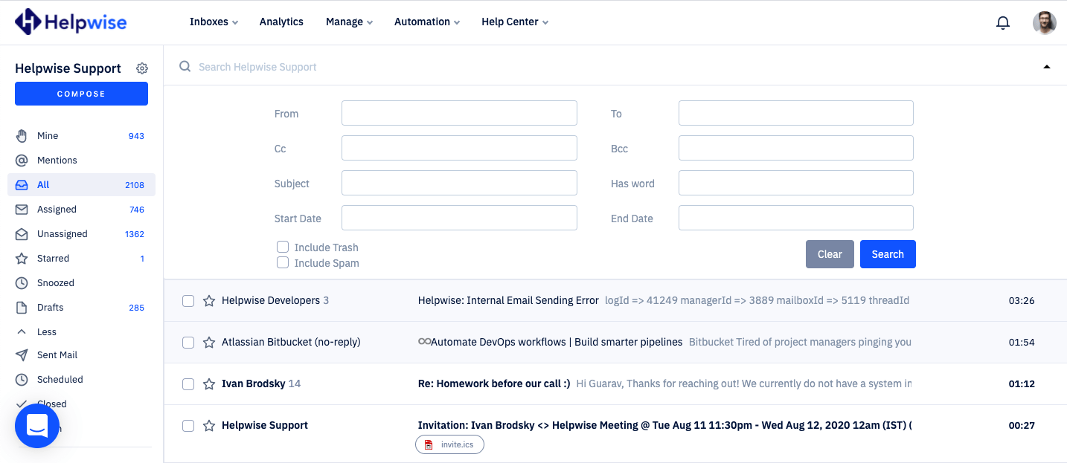Star the Ivan Brodsky conversation
Viewport: 1067px width, 463px height.
pyautogui.click(x=209, y=384)
